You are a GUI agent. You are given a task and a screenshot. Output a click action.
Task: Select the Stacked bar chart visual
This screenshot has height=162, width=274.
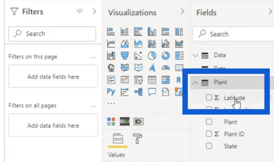coord(111,32)
